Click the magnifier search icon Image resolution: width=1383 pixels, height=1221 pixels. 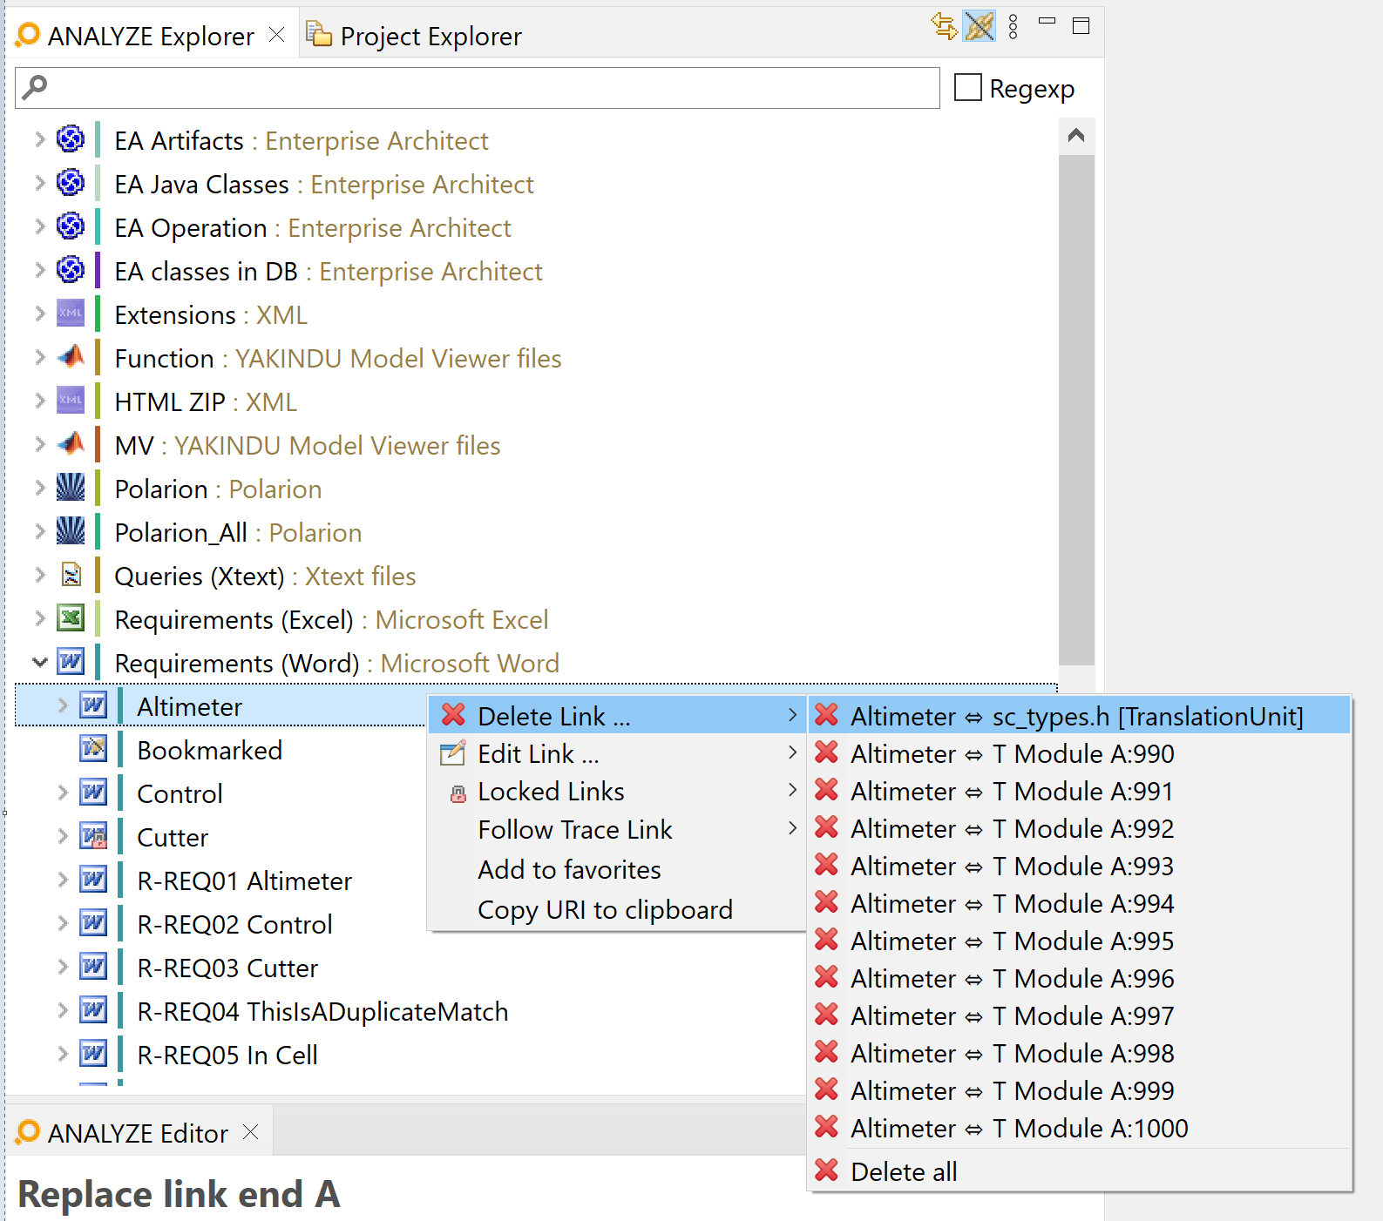35,87
